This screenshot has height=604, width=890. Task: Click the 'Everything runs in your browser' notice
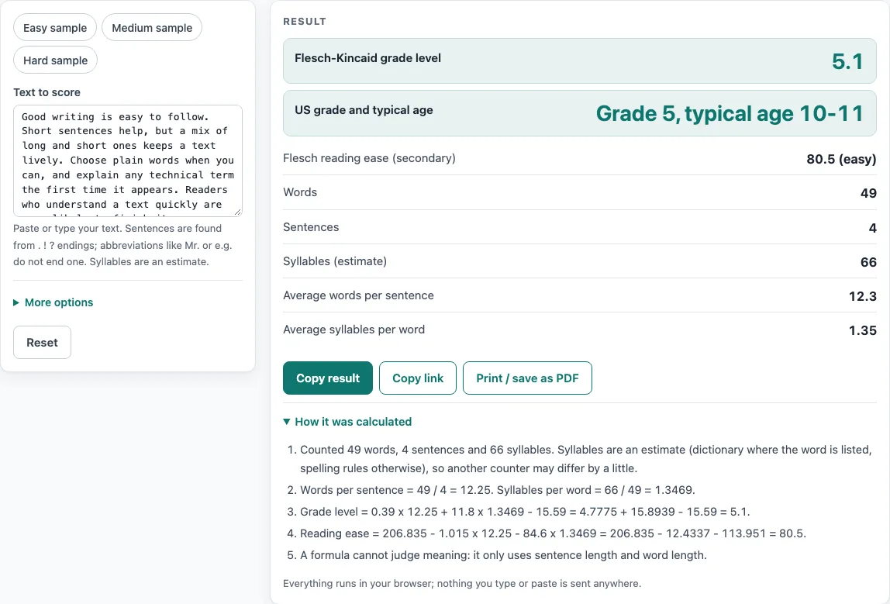pos(462,584)
